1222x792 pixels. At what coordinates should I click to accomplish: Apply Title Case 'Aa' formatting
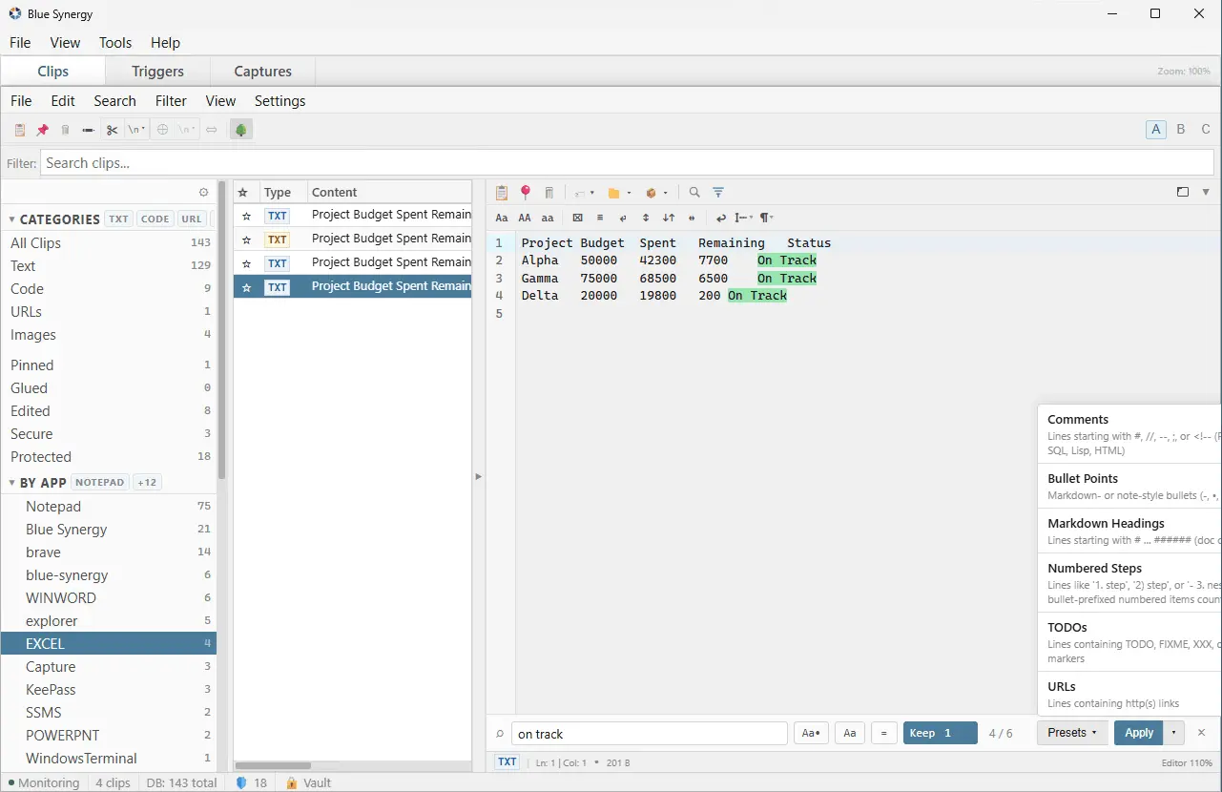(x=502, y=218)
